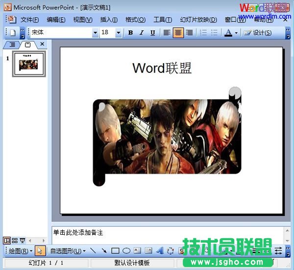Align text right
294x270 pixels.
[189, 33]
